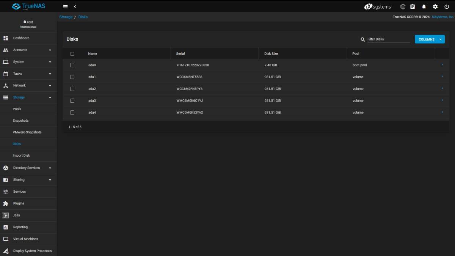Click the Filter Disks search field
Screen dimensions: 455x256
click(388, 39)
